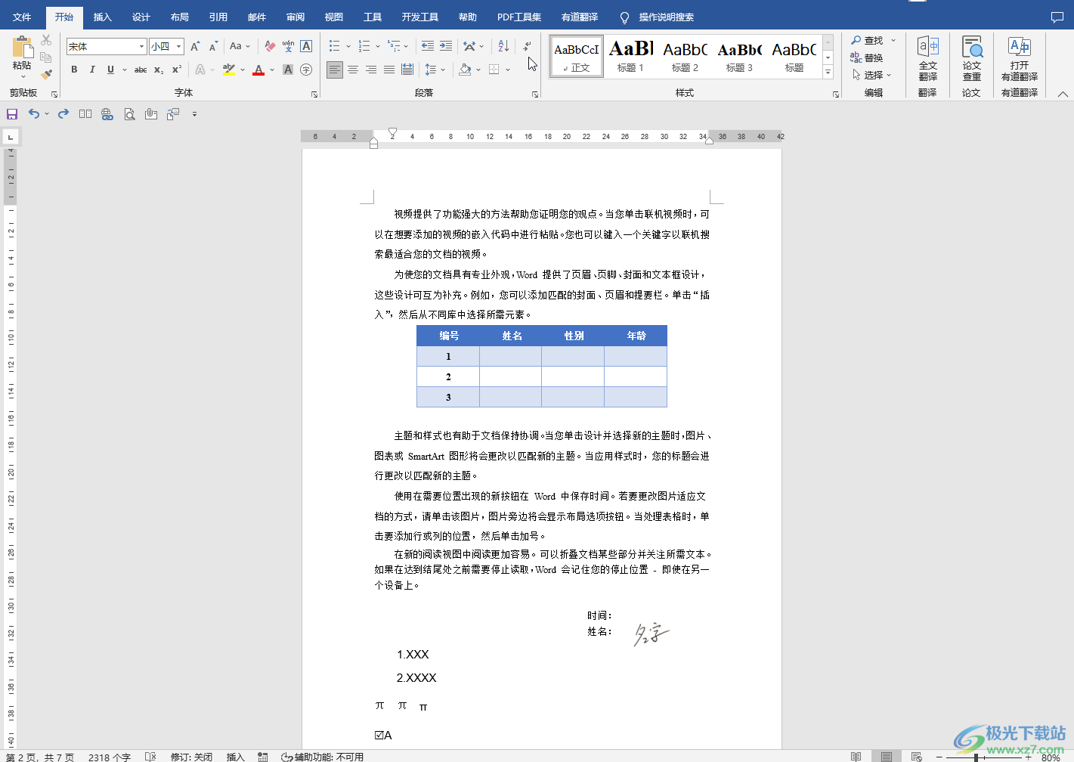Toggle Italic formatting
The height and width of the screenshot is (762, 1074).
(x=92, y=70)
